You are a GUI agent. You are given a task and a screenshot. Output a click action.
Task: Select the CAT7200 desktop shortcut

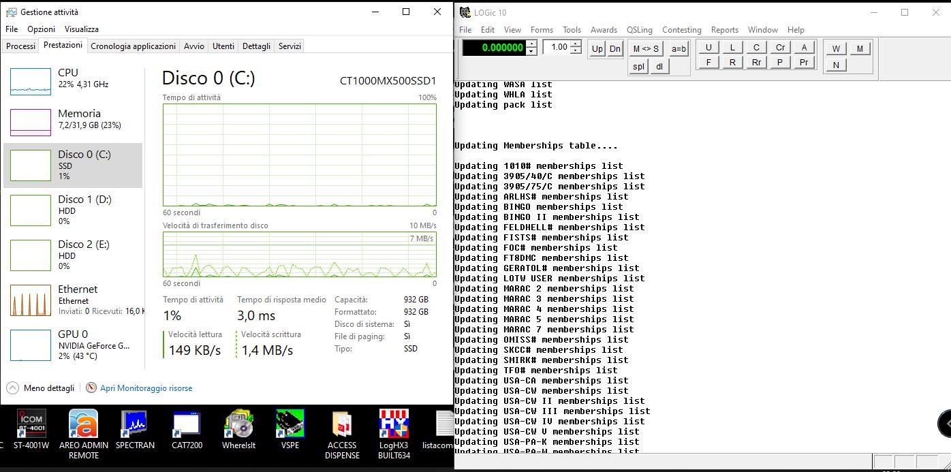click(x=186, y=424)
